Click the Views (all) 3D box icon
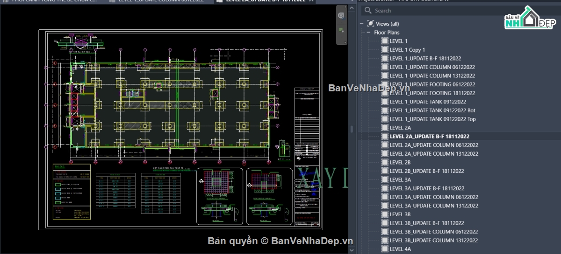The image size is (561, 254). [x=371, y=24]
